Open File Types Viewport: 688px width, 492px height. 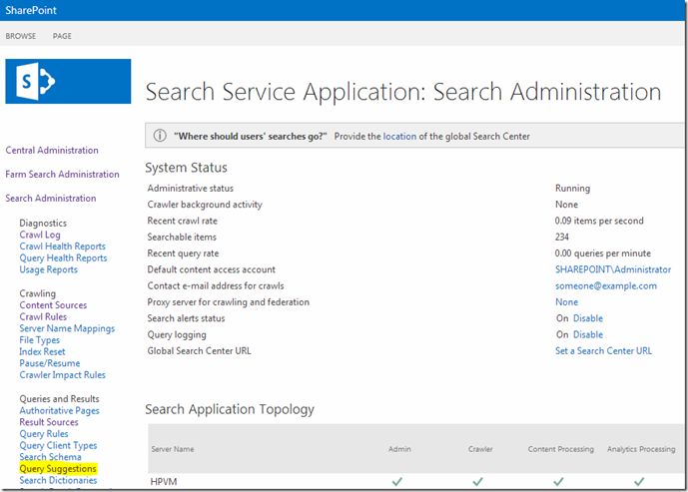[40, 340]
